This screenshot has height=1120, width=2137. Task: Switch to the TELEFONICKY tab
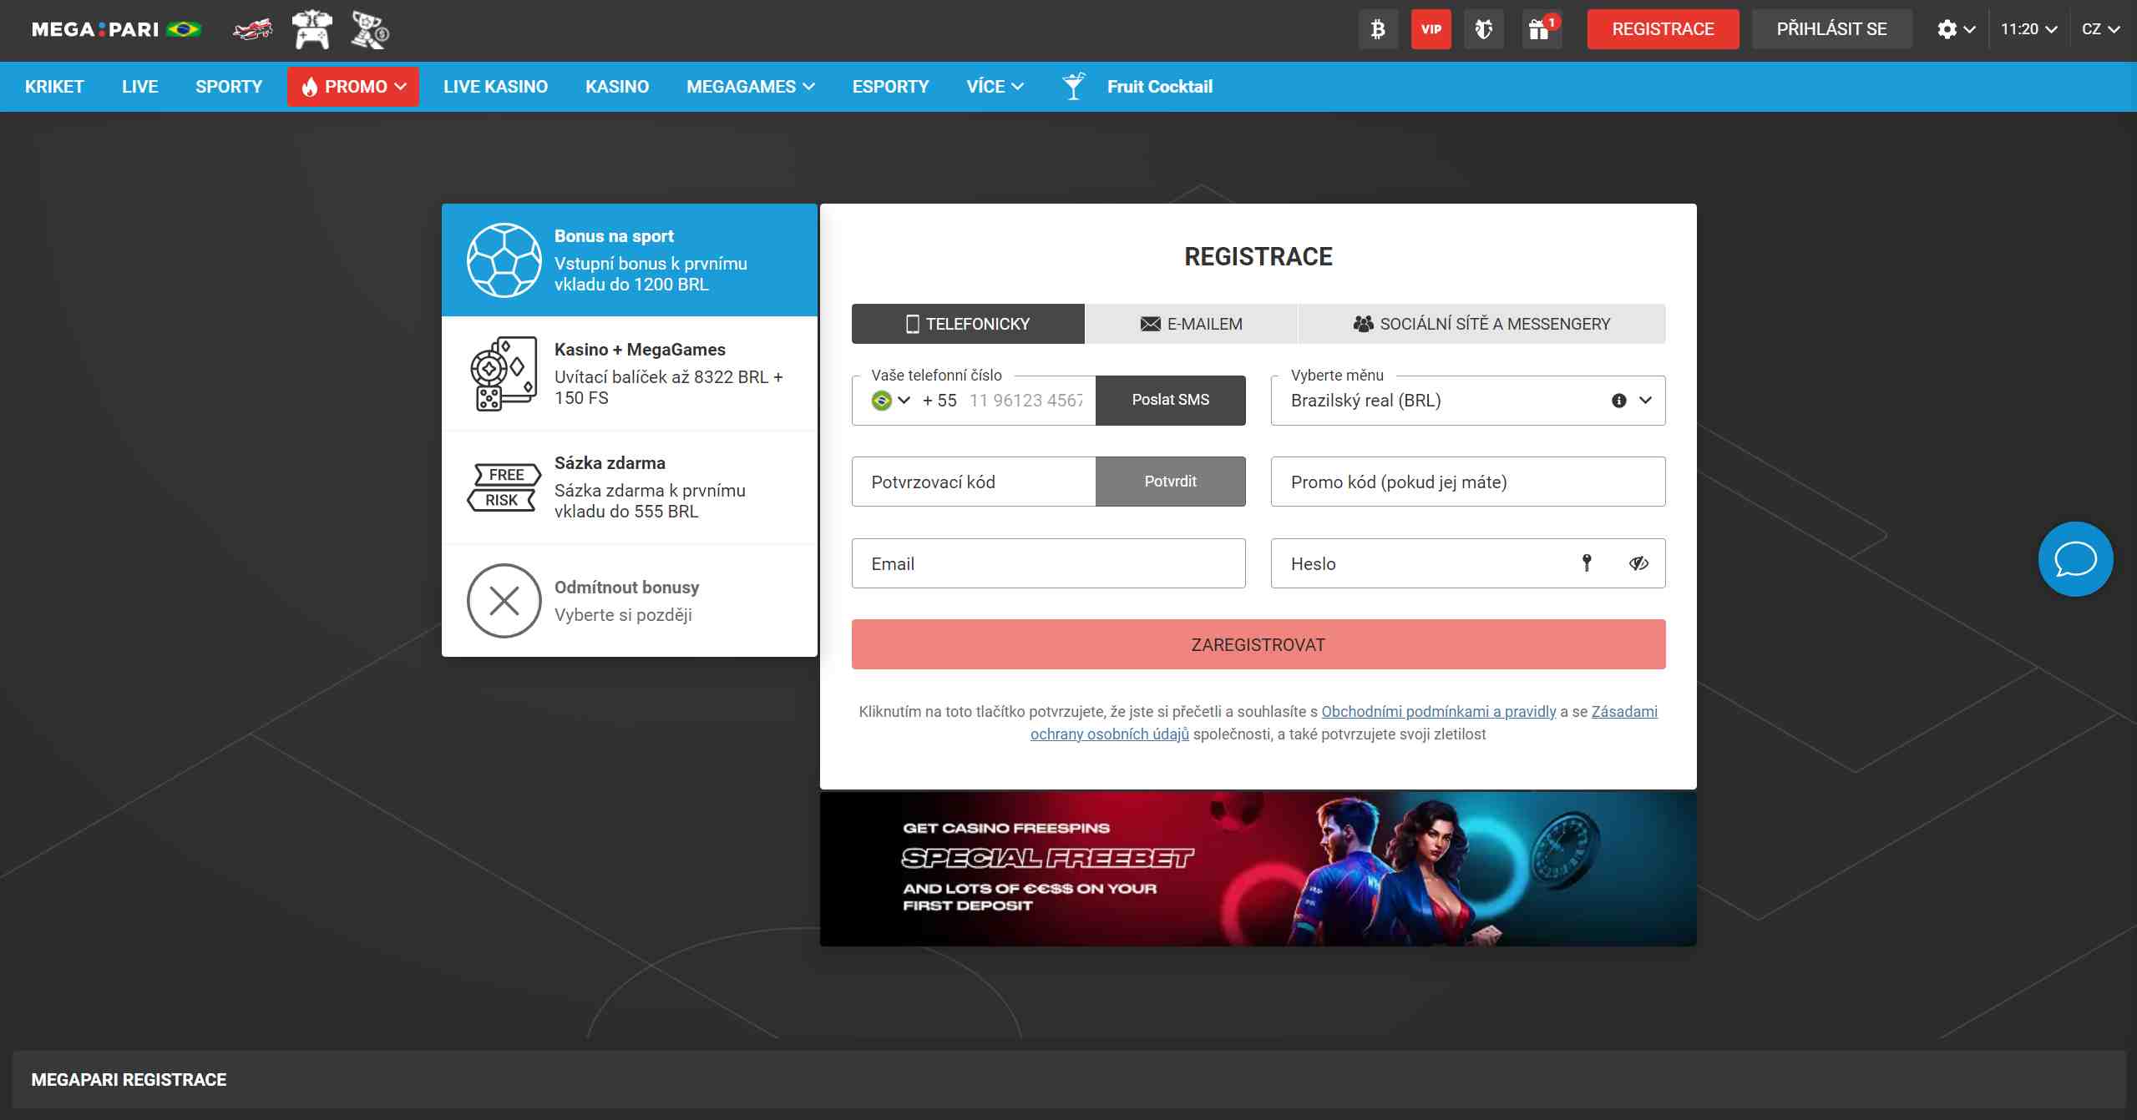coord(968,324)
